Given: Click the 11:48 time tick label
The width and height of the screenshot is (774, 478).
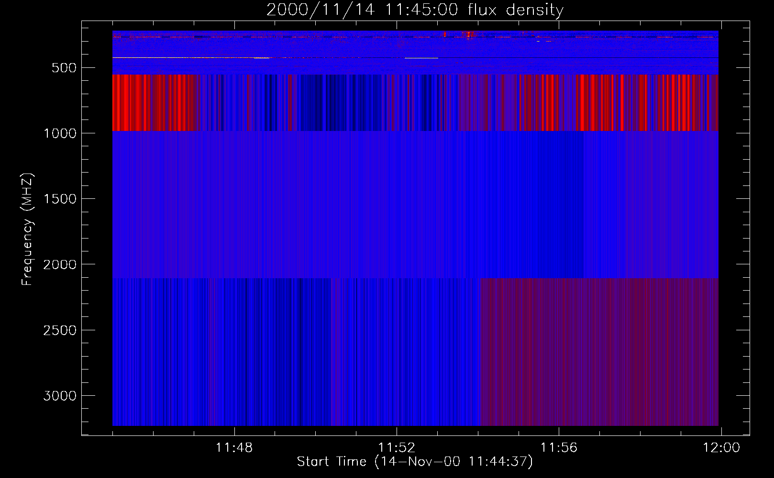Looking at the screenshot, I should pos(234,448).
